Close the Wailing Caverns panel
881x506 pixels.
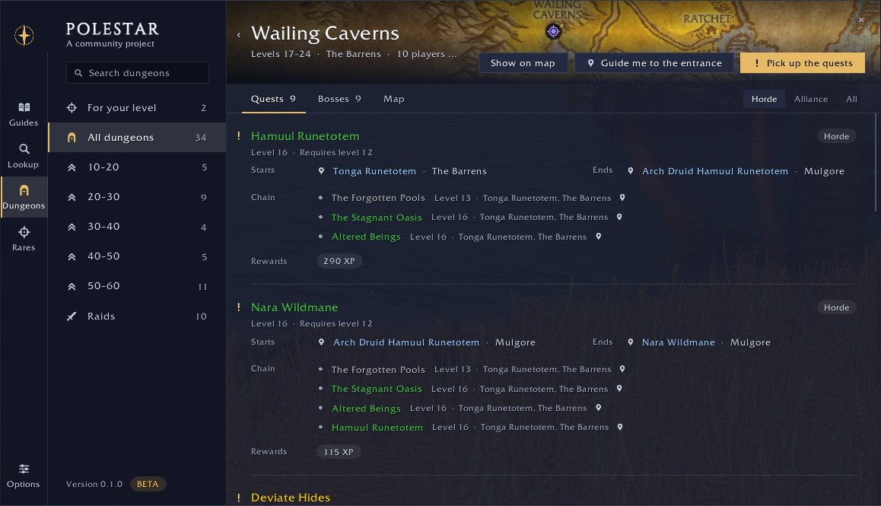(x=861, y=20)
